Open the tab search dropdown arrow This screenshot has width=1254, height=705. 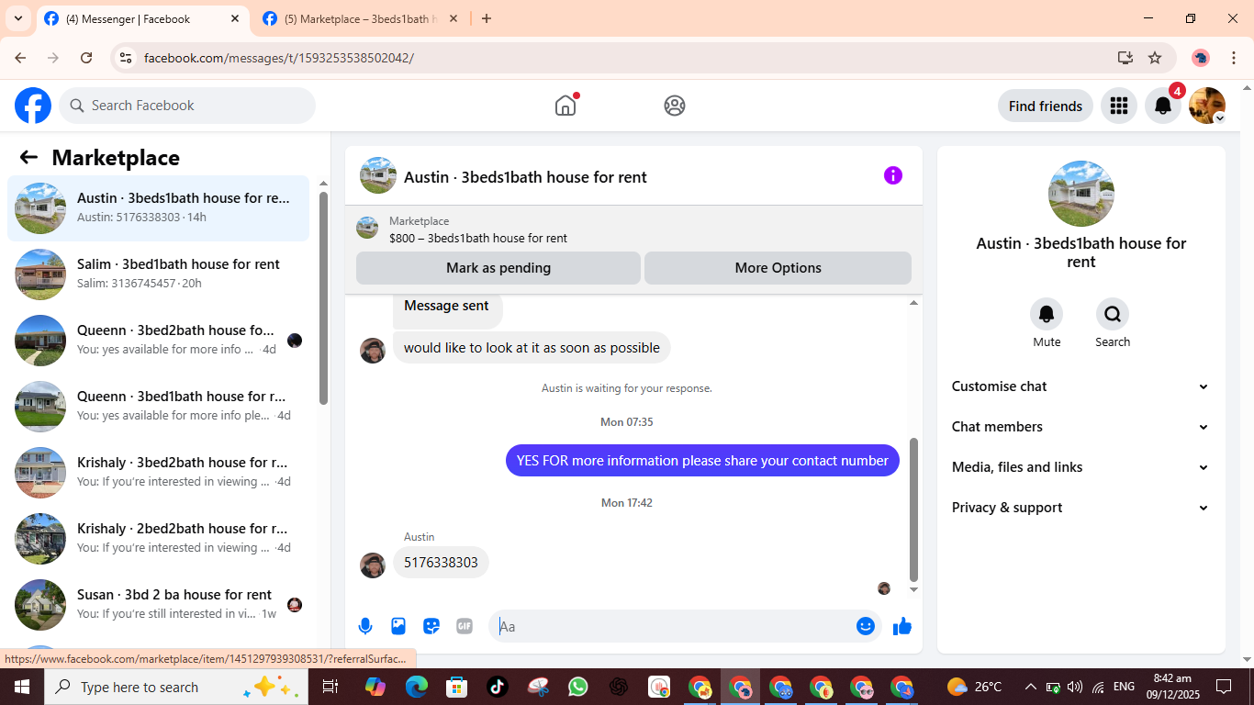click(17, 18)
